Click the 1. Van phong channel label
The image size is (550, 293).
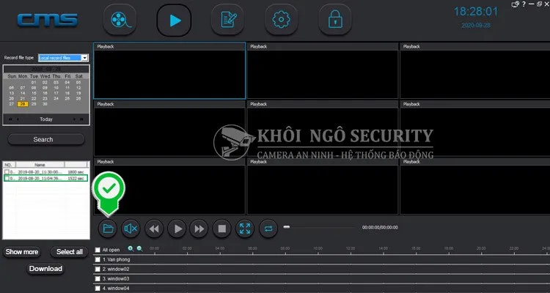[116, 260]
